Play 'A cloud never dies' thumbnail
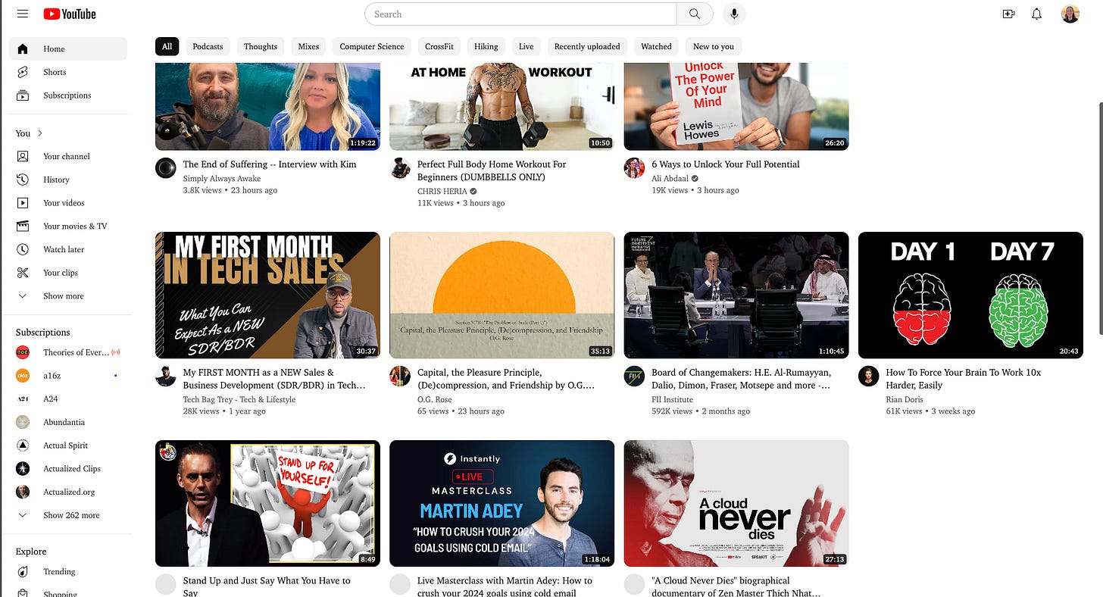 coord(736,503)
